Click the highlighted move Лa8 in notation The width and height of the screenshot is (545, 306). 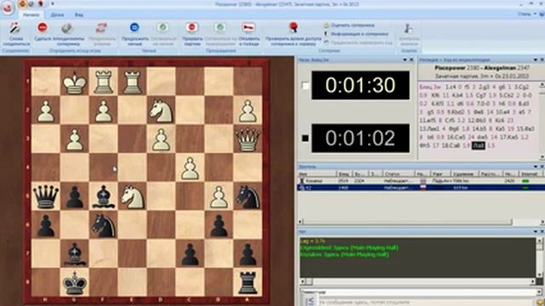coord(478,145)
